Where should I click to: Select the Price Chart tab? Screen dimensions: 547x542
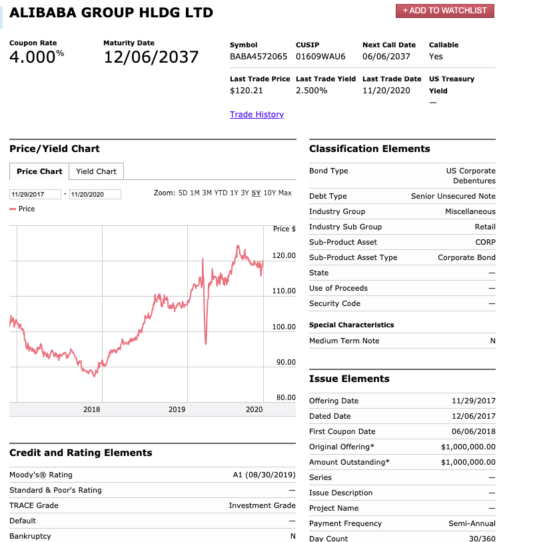pyautogui.click(x=39, y=171)
